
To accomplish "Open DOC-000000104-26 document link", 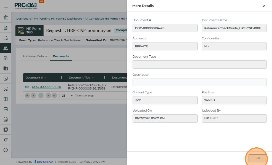I will coord(46,87).
